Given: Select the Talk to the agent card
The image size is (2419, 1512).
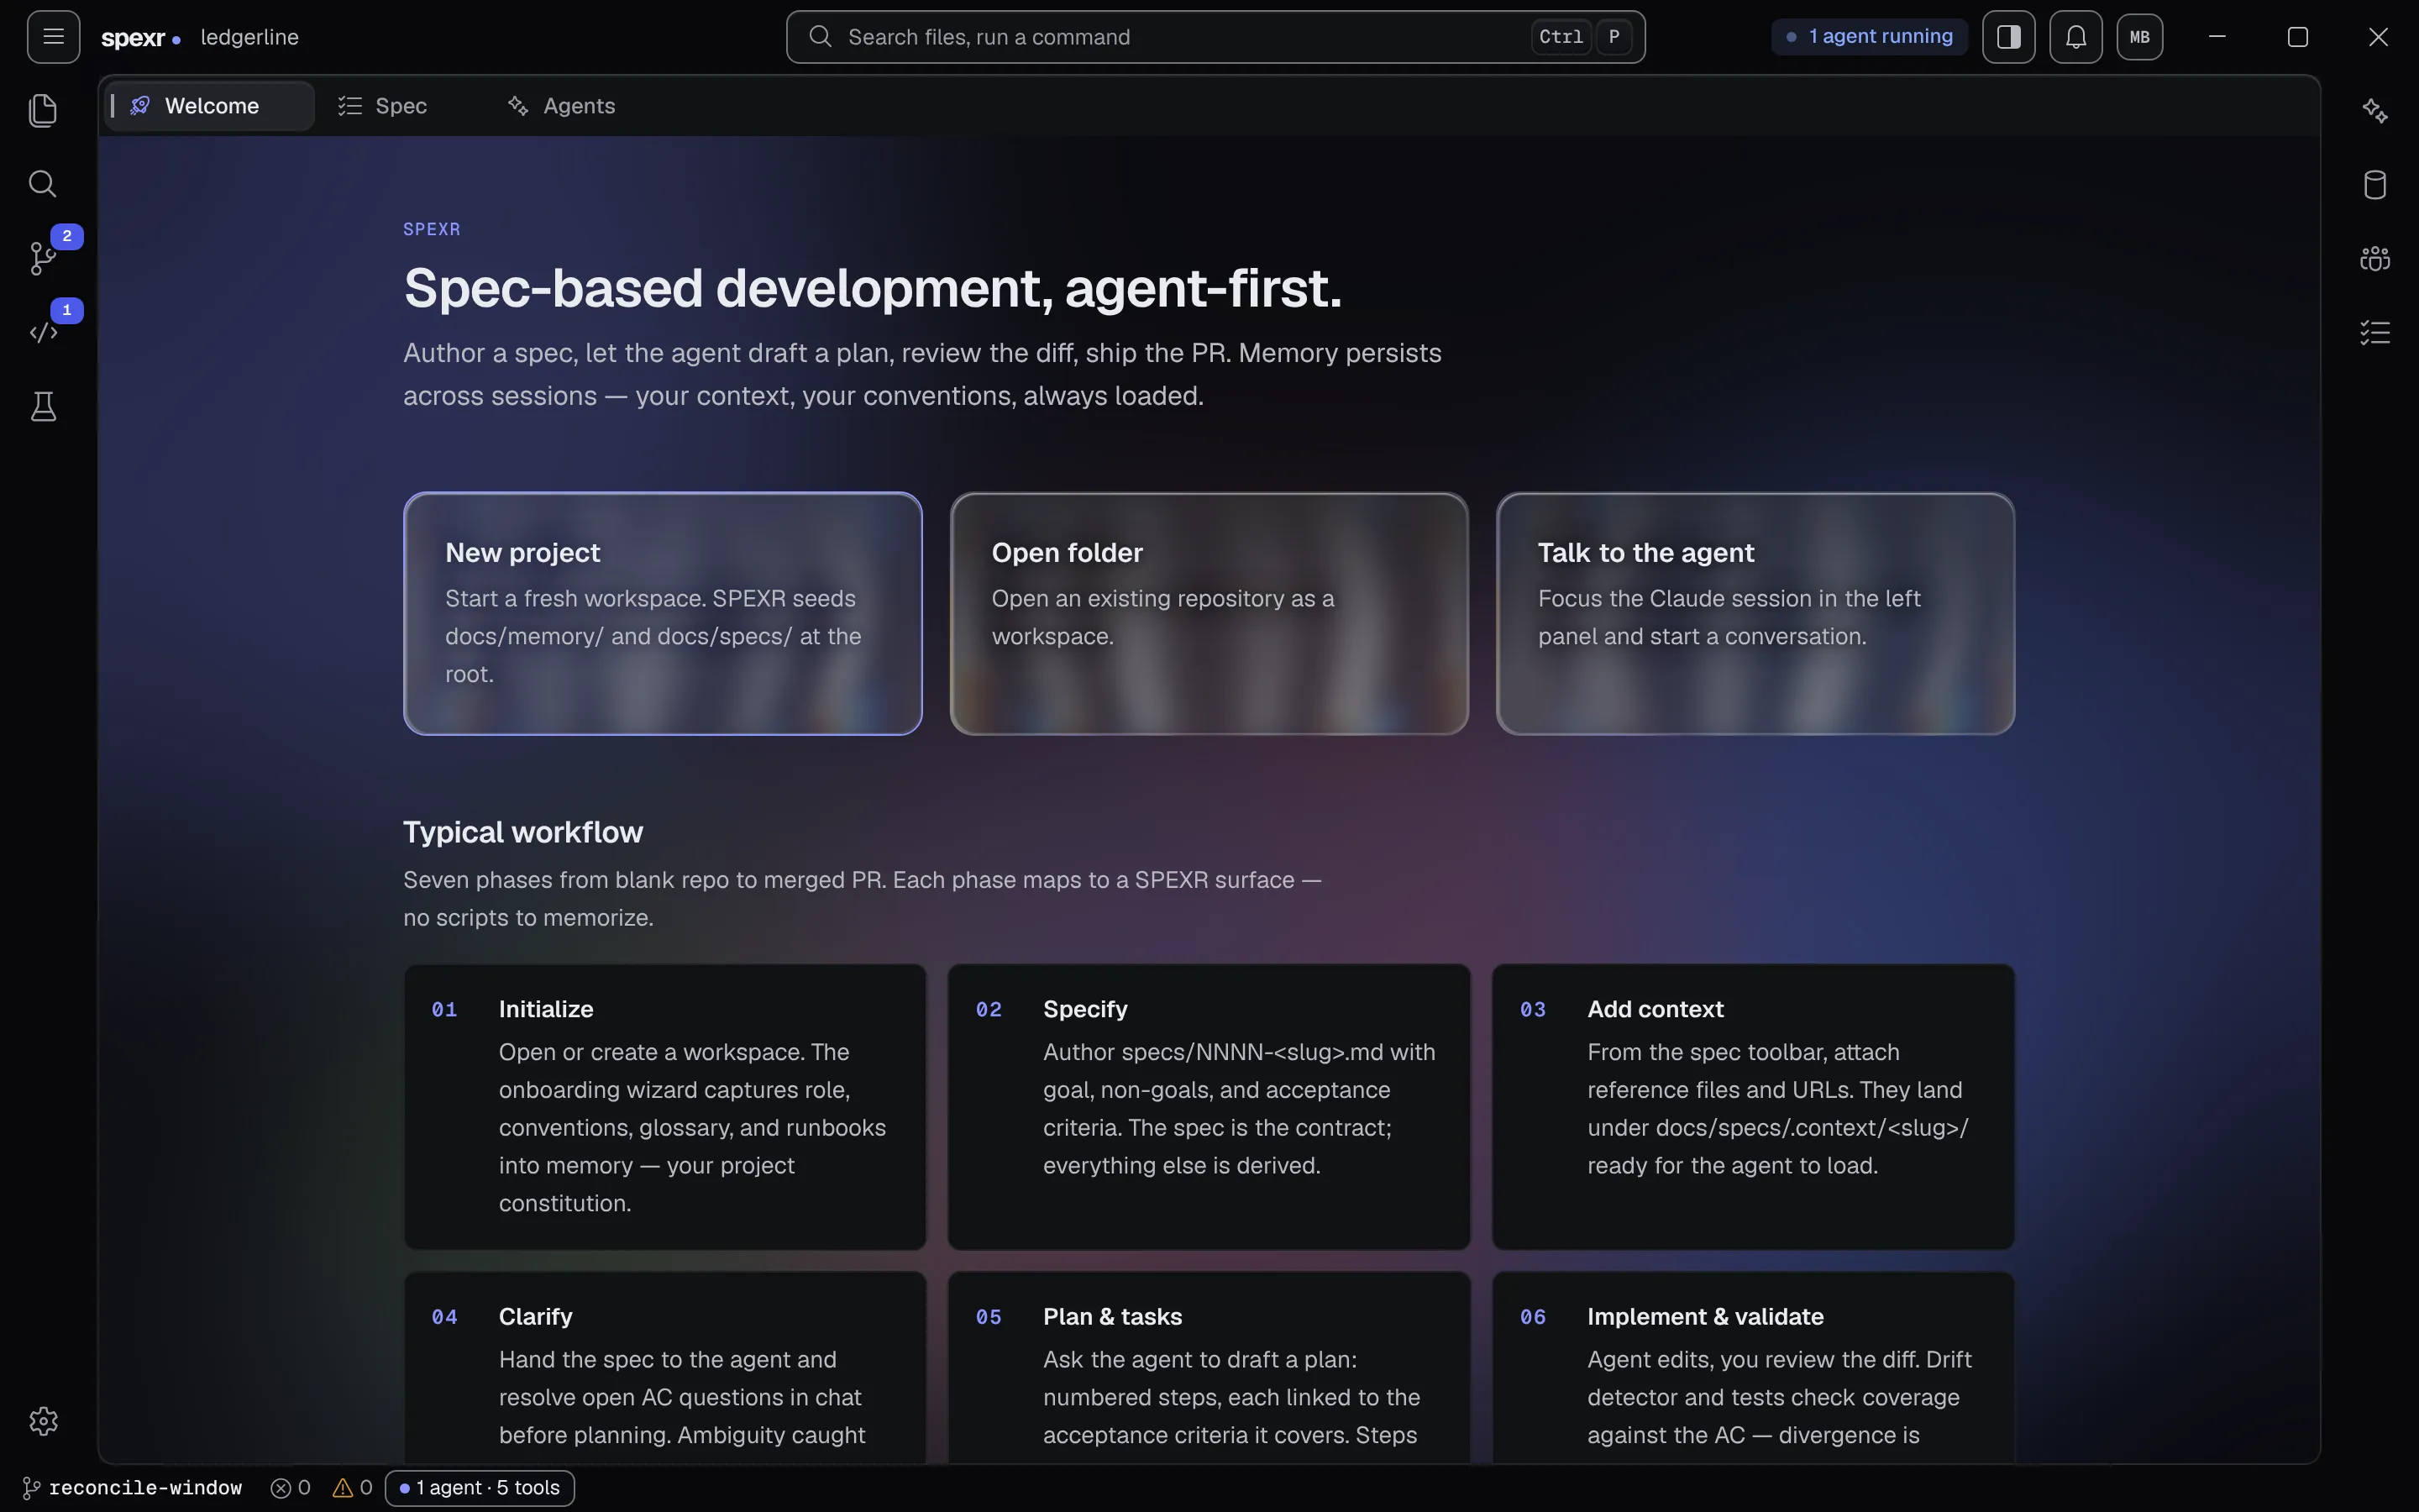Looking at the screenshot, I should point(1755,613).
